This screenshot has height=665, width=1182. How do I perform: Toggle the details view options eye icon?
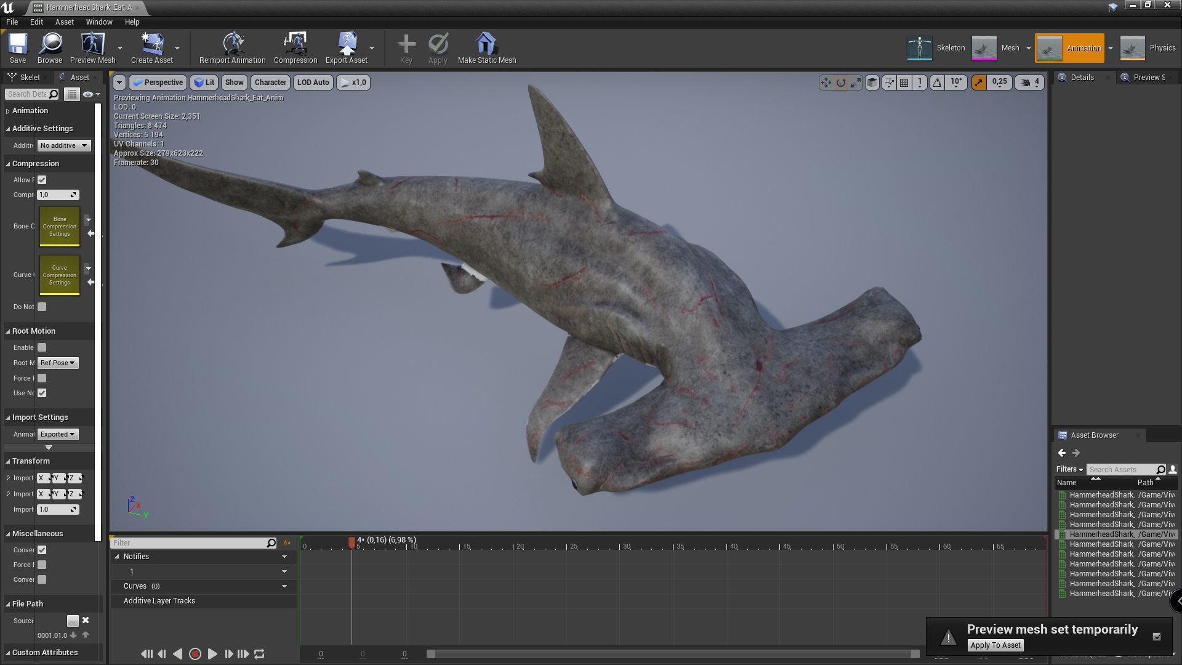click(91, 94)
